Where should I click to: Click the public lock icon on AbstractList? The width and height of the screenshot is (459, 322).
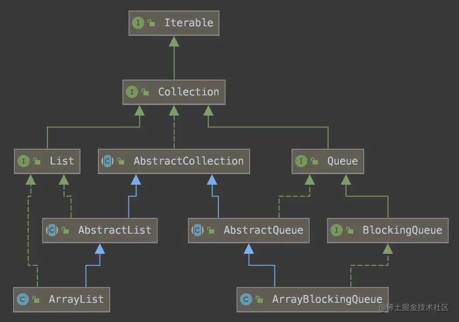click(x=65, y=230)
